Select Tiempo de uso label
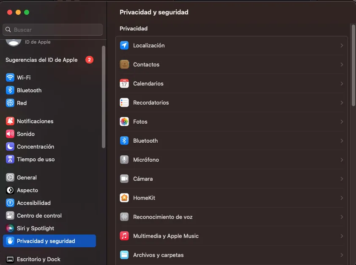Viewport: 356px width, 265px height. pyautogui.click(x=36, y=159)
